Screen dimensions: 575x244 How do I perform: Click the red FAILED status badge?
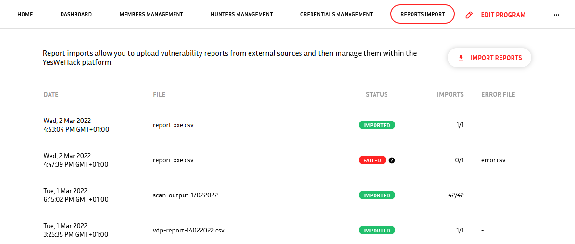coord(372,160)
